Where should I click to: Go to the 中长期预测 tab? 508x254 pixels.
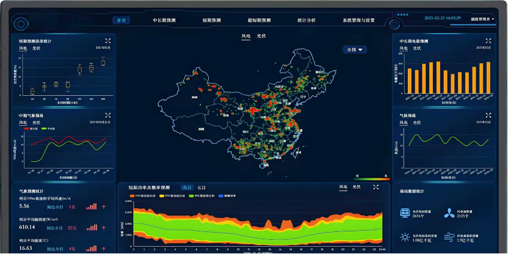tap(164, 20)
